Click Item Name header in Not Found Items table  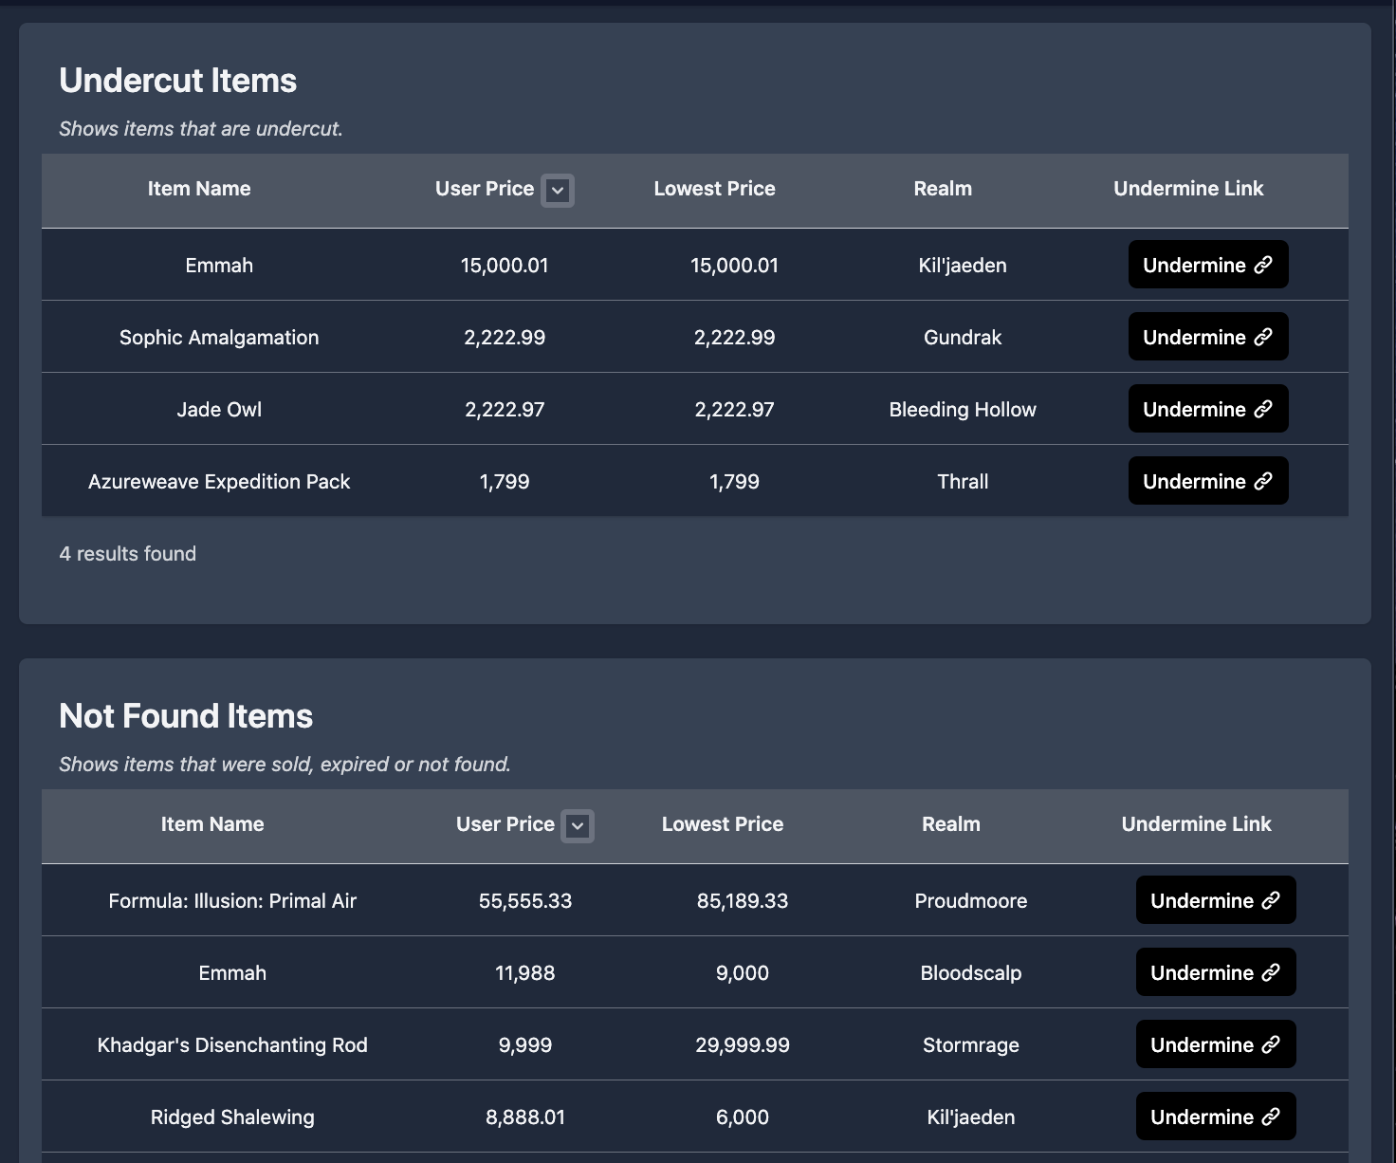212,824
